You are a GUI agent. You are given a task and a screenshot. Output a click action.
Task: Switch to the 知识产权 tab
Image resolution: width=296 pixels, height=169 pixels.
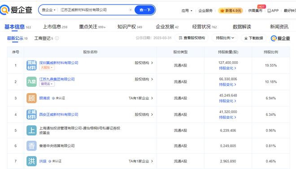[x=130, y=27]
